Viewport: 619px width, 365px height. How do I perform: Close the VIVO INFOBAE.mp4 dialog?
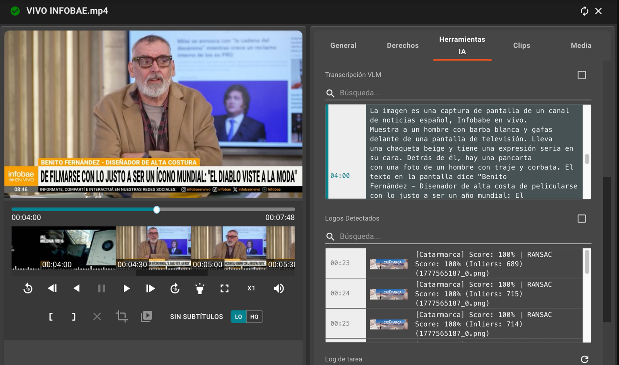tap(598, 11)
